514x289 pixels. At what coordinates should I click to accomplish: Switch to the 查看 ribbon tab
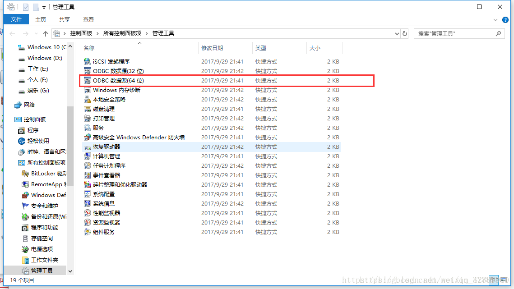point(88,20)
